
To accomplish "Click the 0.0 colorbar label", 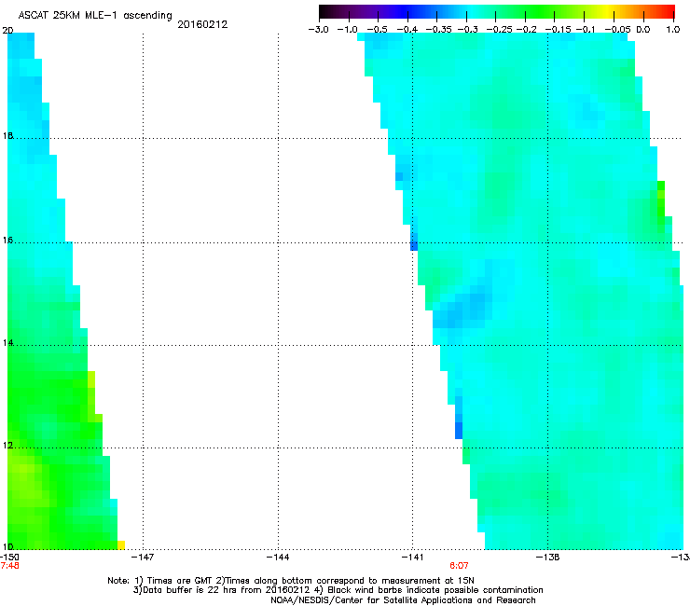I will click(x=643, y=30).
